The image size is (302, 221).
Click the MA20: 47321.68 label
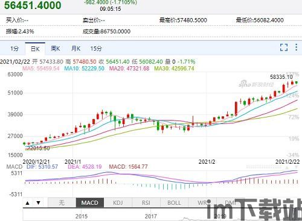[129, 69]
